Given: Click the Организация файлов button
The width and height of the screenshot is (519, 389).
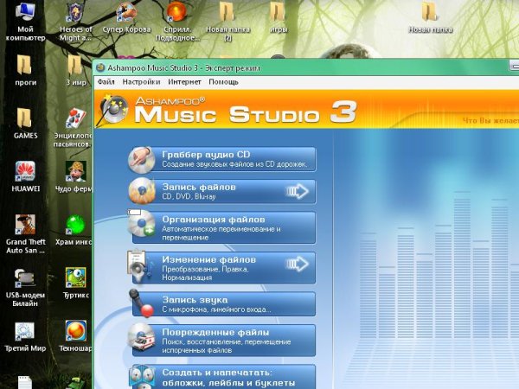Looking at the screenshot, I should [x=222, y=227].
